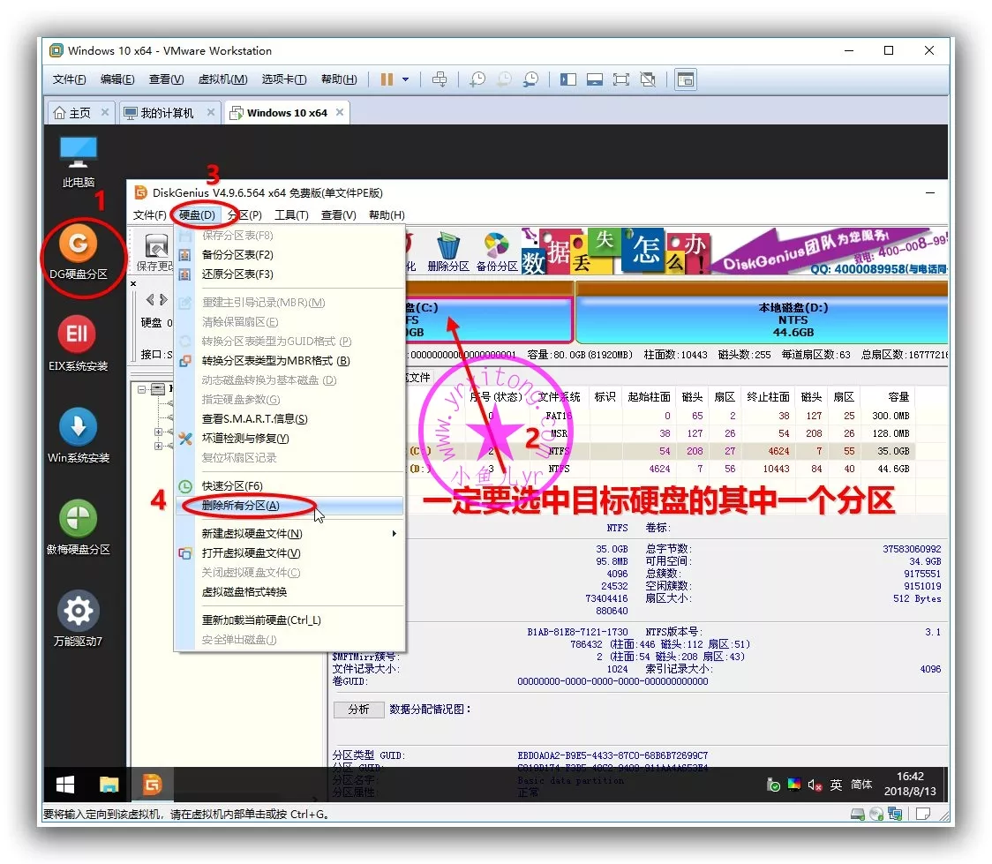
Task: Pause the virtual machine in VMware toolbar
Action: pos(387,79)
